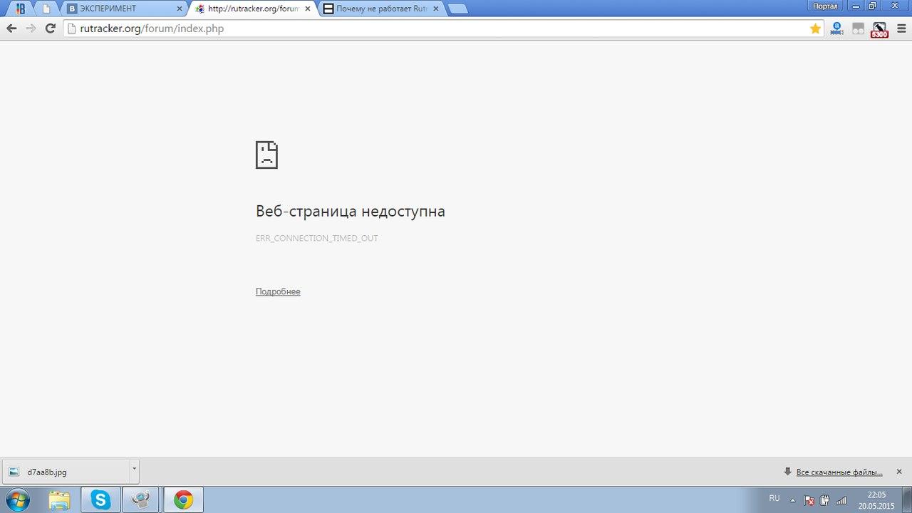This screenshot has width=912, height=513.
Task: Open the blue badge extension icon
Action: [836, 28]
